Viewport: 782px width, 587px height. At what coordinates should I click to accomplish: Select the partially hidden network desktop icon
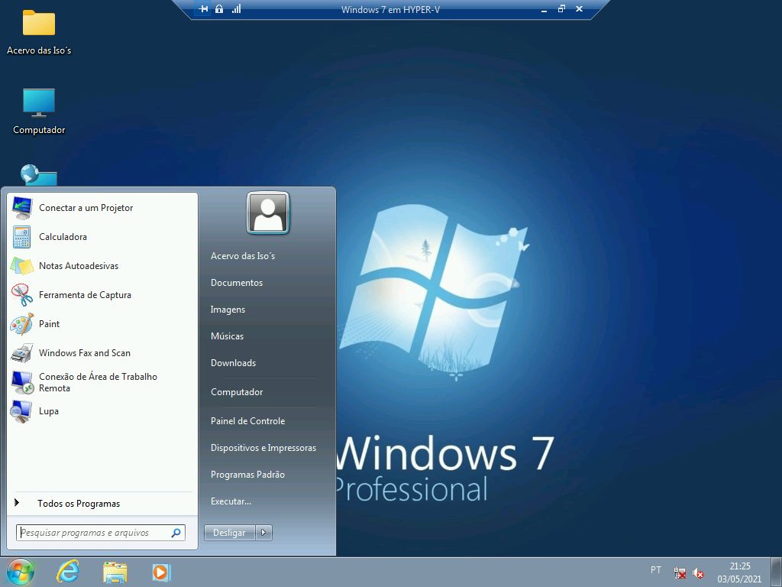point(39,175)
